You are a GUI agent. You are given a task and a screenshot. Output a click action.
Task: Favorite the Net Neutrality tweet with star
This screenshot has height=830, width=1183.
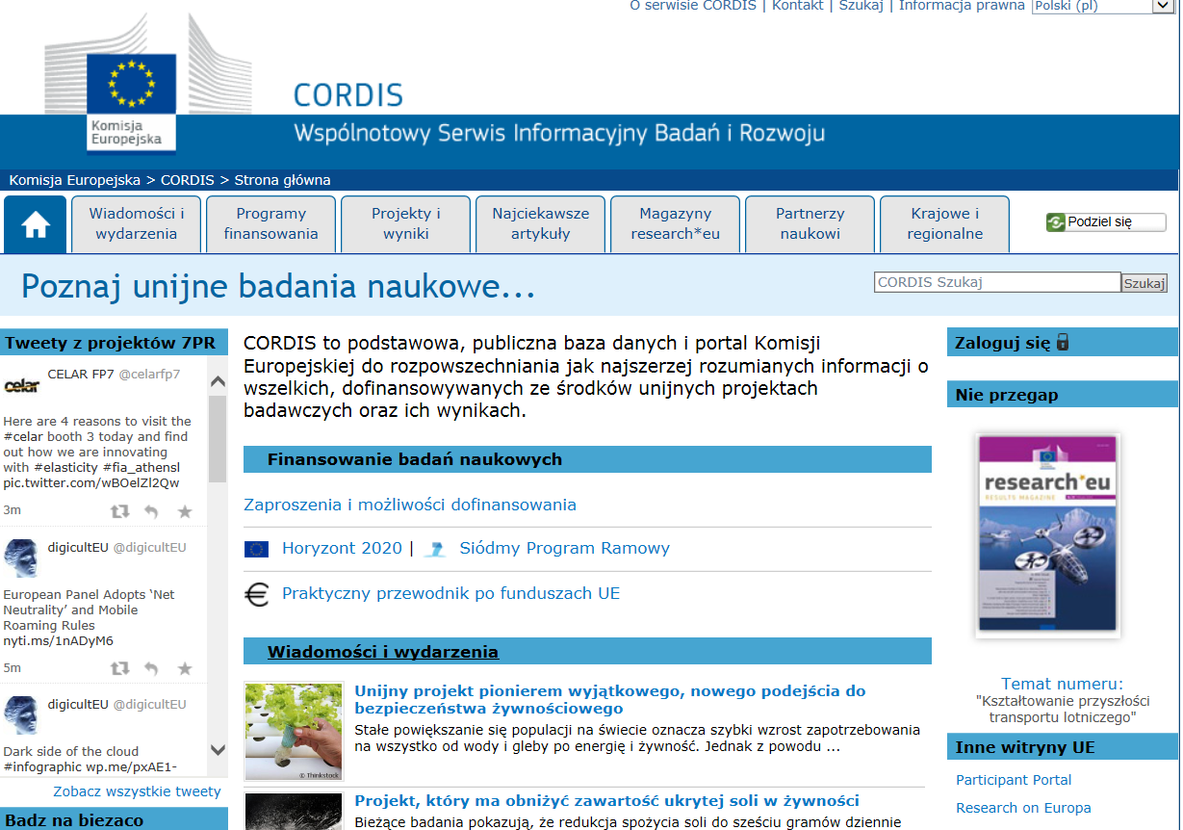click(x=185, y=668)
